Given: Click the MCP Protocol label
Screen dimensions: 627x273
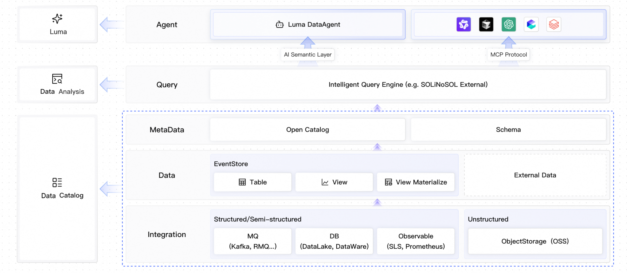Looking at the screenshot, I should (x=508, y=54).
